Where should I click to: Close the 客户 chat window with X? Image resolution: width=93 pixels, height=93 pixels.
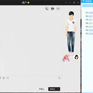click(78, 3)
